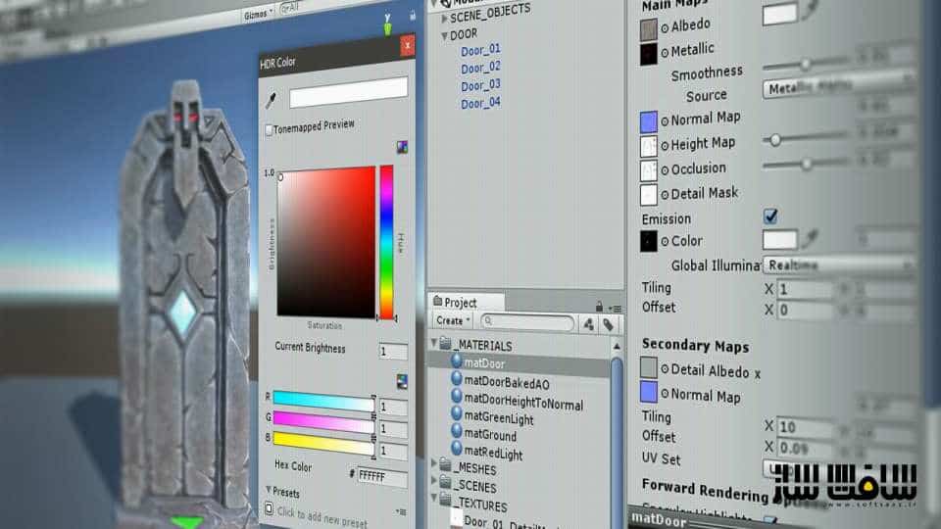The width and height of the screenshot is (941, 529).
Task: Select the matDoorBakedAO material
Action: coord(507,383)
